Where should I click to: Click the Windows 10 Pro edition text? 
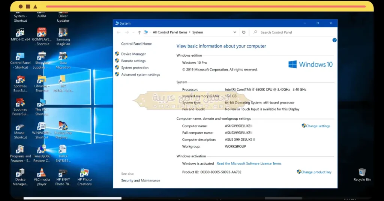(x=195, y=63)
